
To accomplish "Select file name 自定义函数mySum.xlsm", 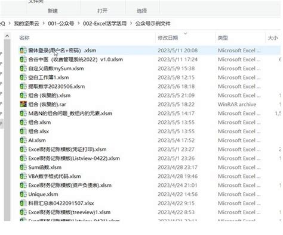I will (x=56, y=68).
